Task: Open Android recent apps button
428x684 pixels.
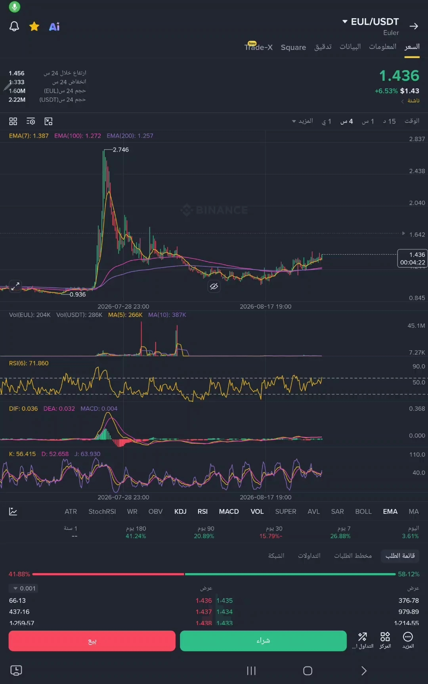Action: [251, 671]
